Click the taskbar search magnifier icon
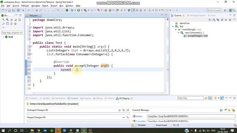 [9, 130]
